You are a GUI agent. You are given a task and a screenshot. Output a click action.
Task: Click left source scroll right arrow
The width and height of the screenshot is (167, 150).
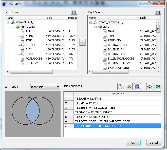point(75,72)
